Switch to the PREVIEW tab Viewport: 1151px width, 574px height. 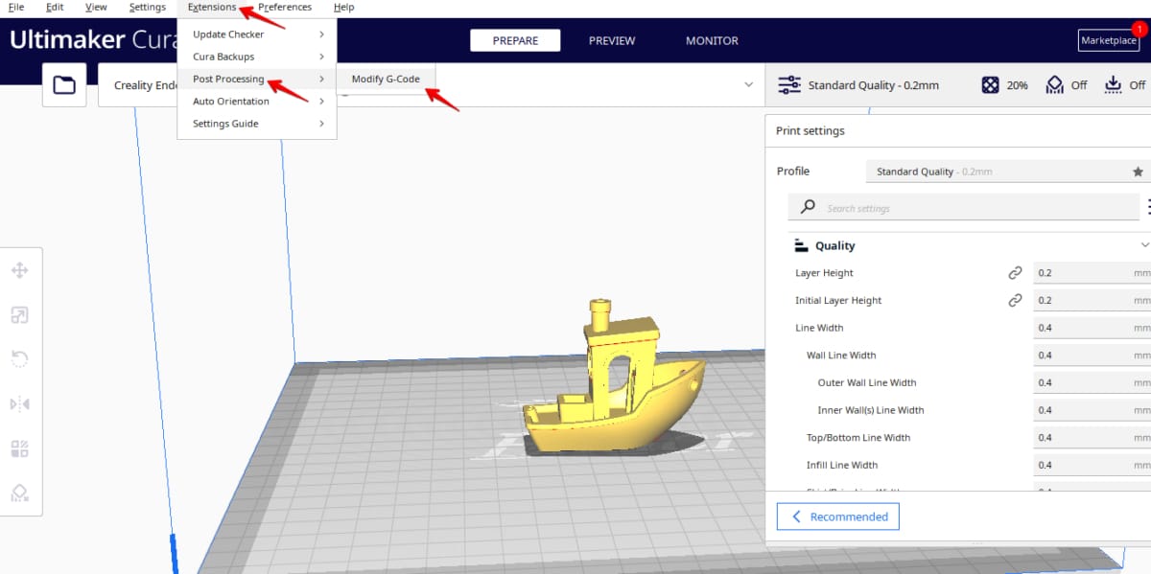pos(611,40)
